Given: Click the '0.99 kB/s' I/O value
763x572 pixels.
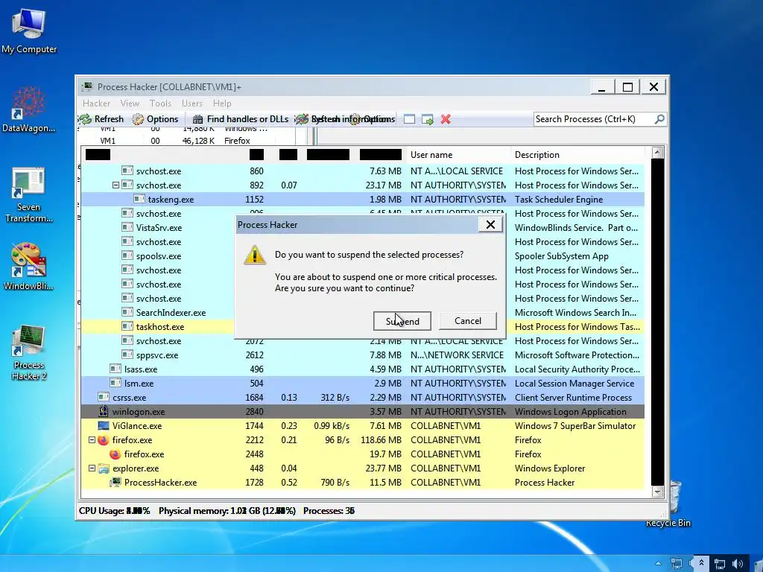Looking at the screenshot, I should [332, 425].
